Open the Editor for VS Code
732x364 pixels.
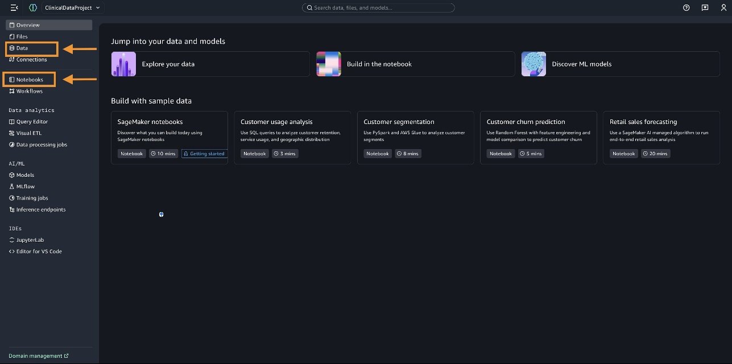coord(35,251)
